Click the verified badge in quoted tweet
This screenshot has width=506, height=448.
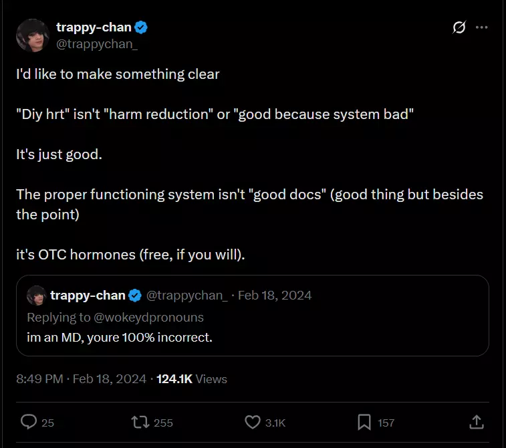click(134, 295)
